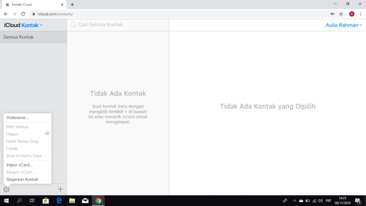The height and width of the screenshot is (206, 366).
Task: Click Cetak menu entry
Action: tap(27, 149)
